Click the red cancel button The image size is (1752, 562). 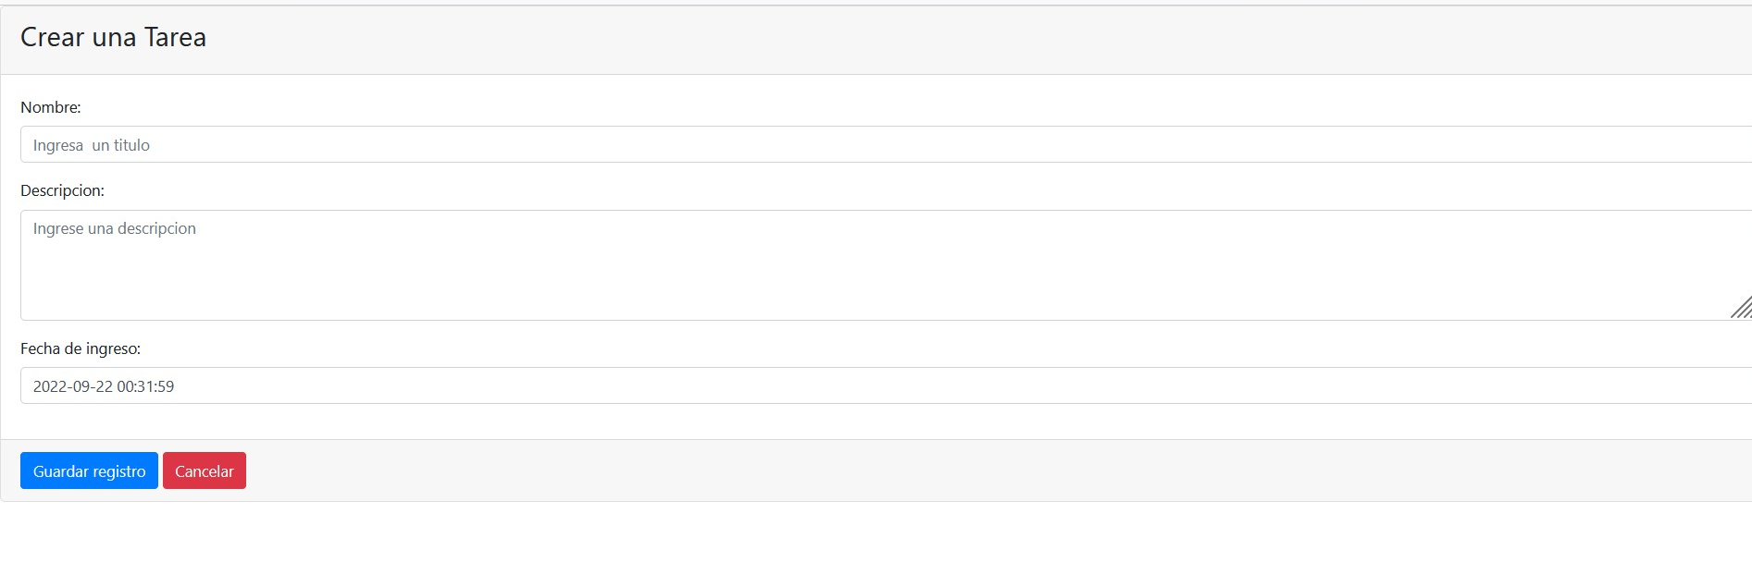204,470
